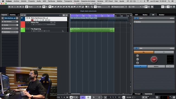Open the macOS Apple menu

click(x=3, y=1)
